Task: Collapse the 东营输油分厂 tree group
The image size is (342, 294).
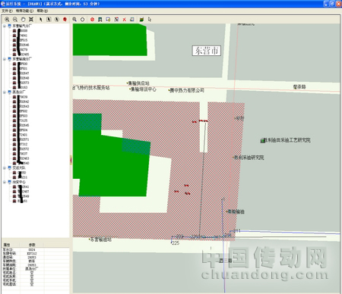Action: pyautogui.click(x=5, y=59)
